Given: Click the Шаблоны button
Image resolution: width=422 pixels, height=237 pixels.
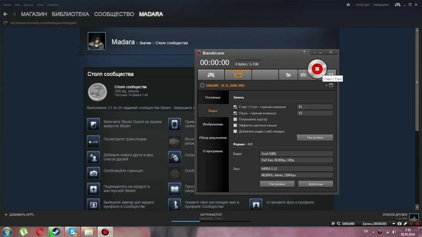Looking at the screenshot, I should tap(316, 184).
